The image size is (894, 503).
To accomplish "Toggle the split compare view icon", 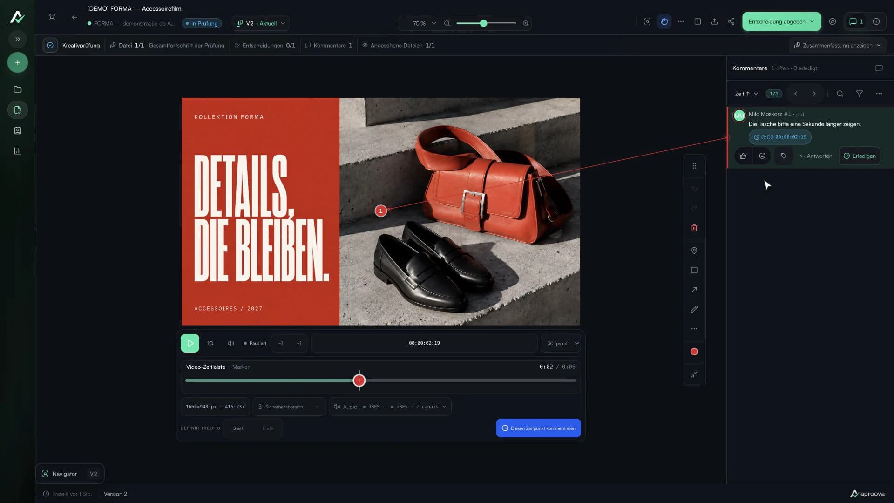I will click(698, 21).
